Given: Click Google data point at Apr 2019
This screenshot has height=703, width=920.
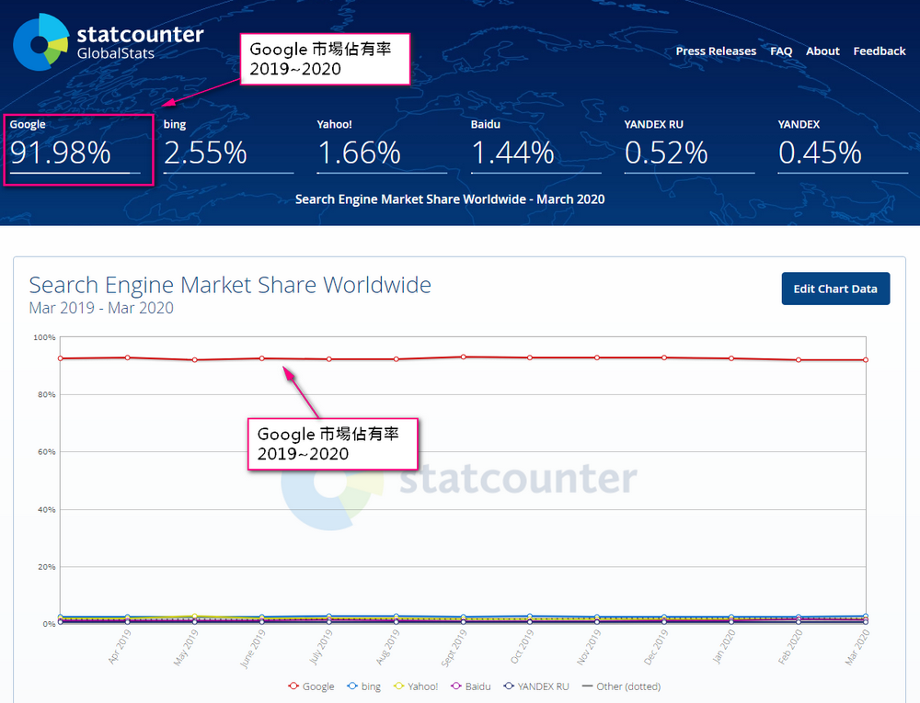Looking at the screenshot, I should (x=127, y=357).
